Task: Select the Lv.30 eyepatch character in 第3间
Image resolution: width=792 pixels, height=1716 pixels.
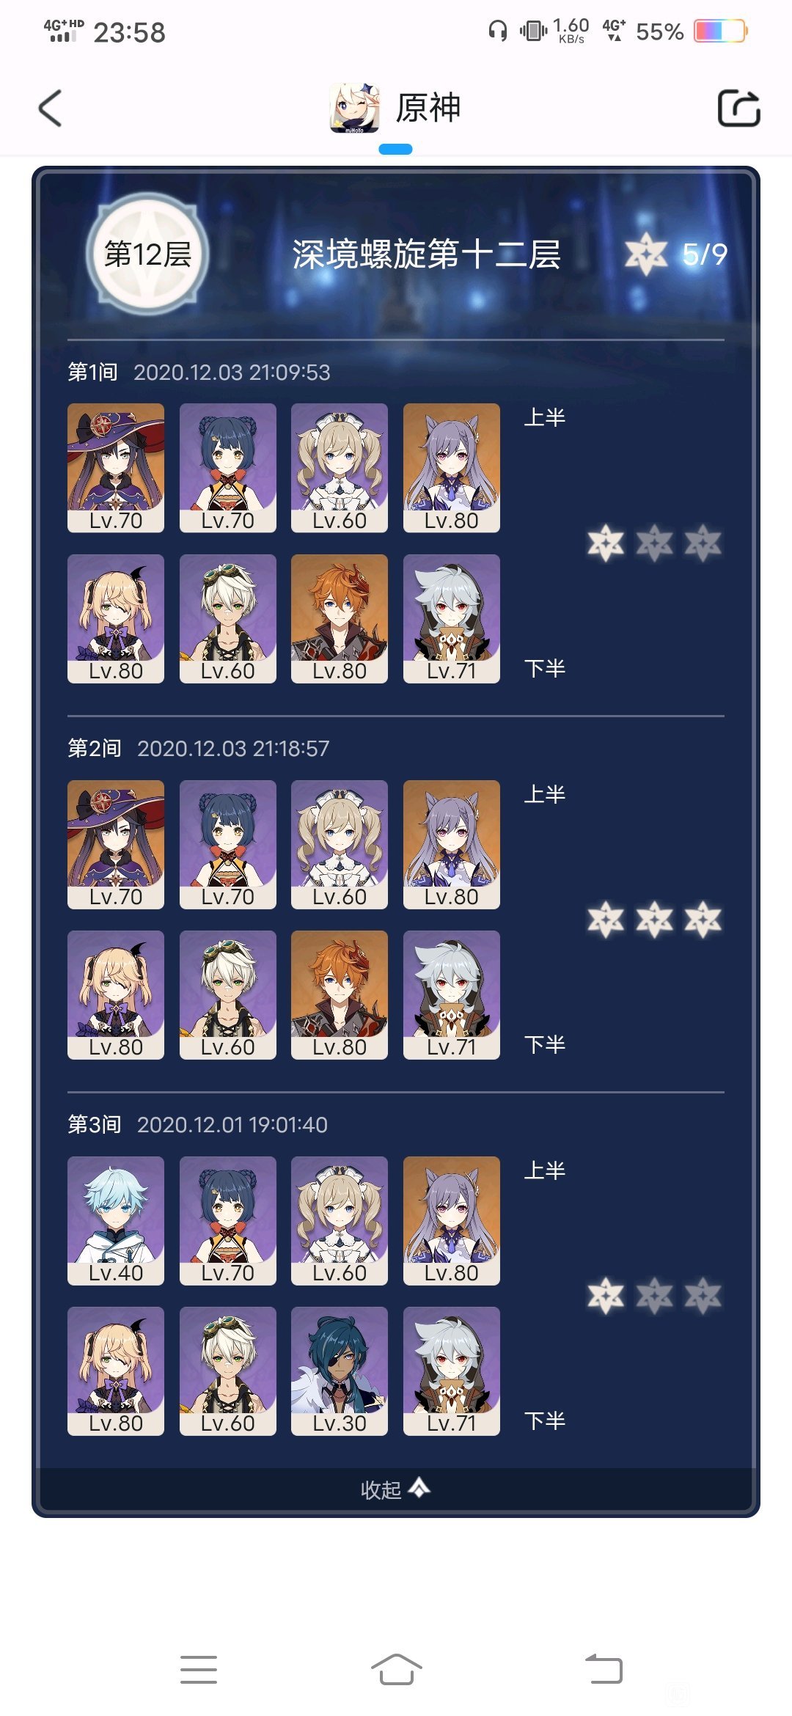Action: tap(340, 1371)
